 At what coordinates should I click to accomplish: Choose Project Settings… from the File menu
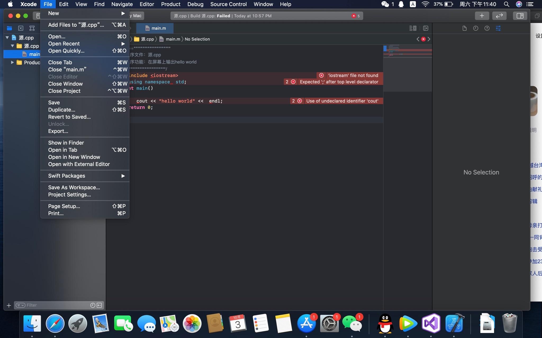[x=69, y=195]
